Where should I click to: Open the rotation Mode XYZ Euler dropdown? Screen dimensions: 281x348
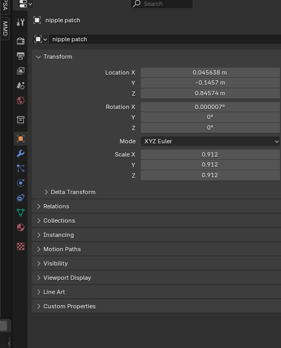210,141
